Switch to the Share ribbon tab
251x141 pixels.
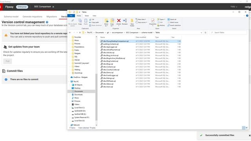pos(87,16)
